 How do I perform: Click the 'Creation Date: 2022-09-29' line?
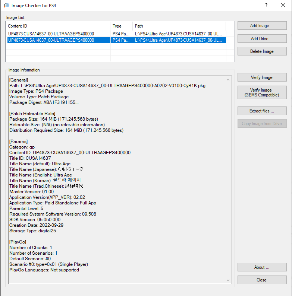(x=36, y=225)
